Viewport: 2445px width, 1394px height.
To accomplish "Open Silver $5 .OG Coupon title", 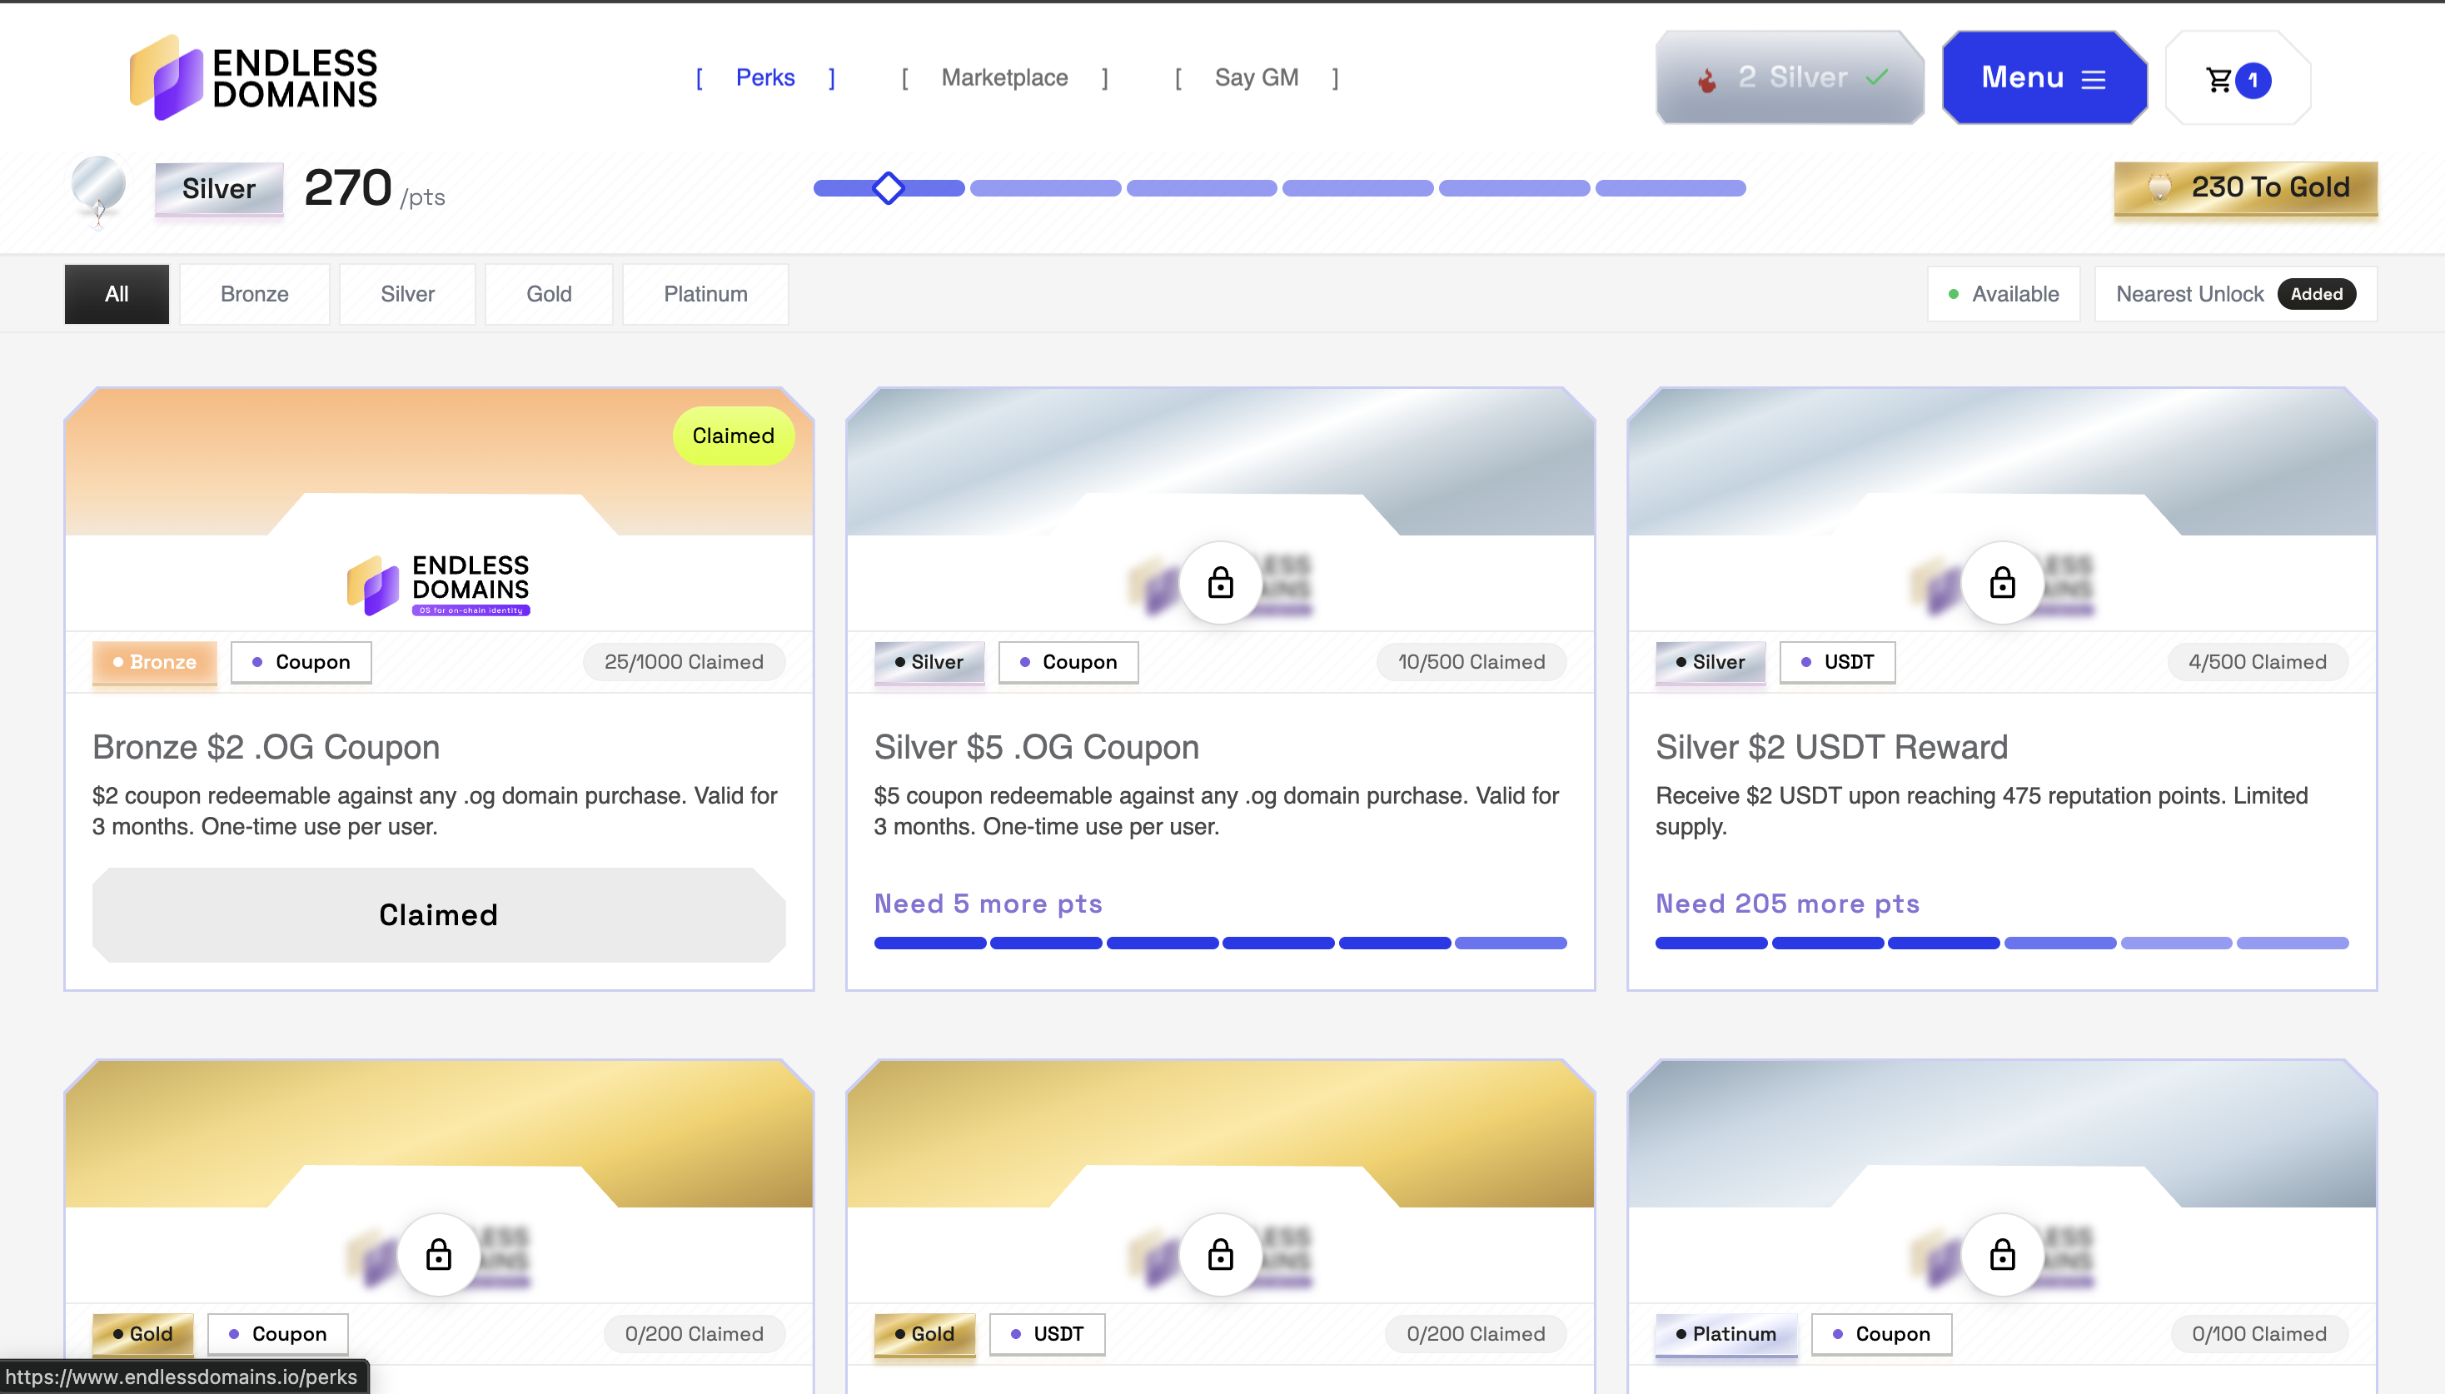I will point(1036,747).
